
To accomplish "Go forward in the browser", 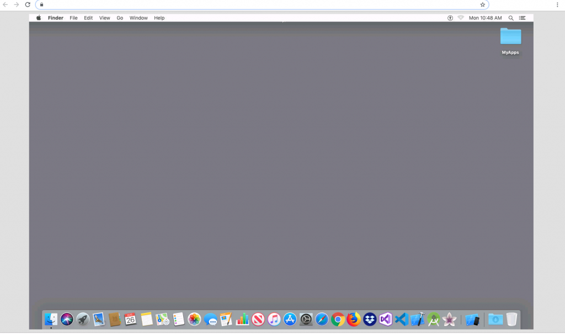I will point(17,4).
